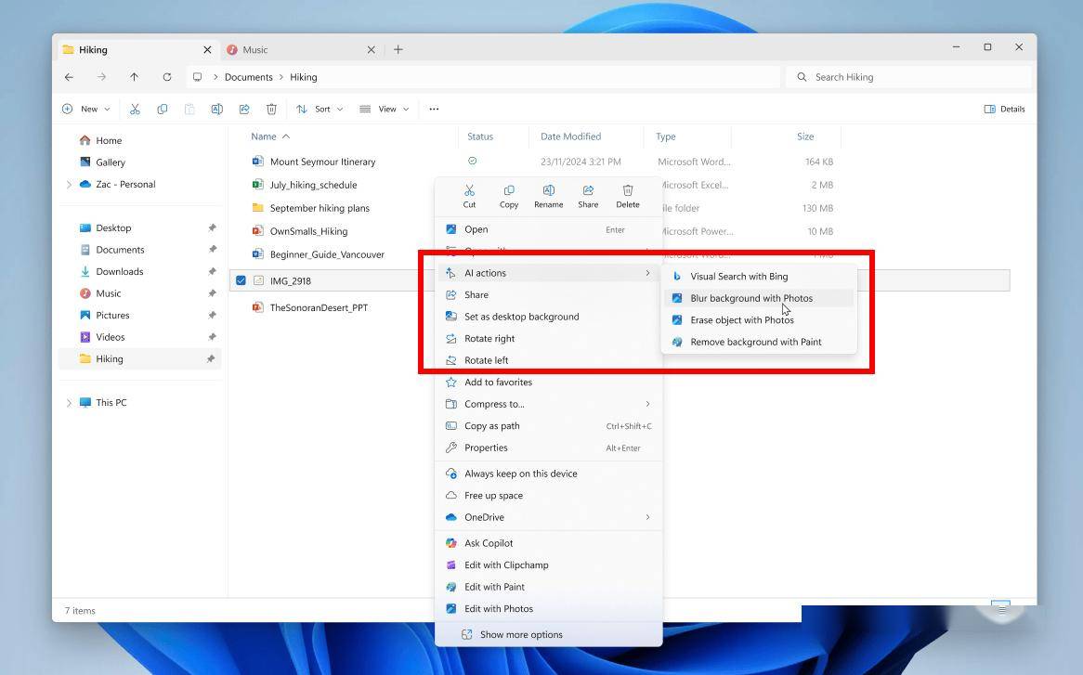Select Rotate right option
The width and height of the screenshot is (1083, 675).
coord(548,338)
